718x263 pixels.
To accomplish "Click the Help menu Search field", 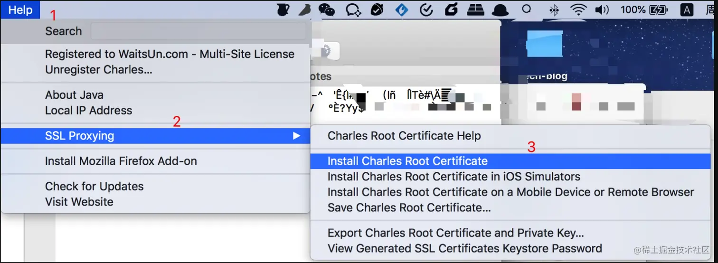I will (198, 31).
